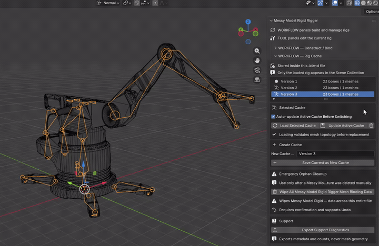The image size is (379, 246).
Task: Click 'Create Cache' section label
Action: (x=291, y=145)
